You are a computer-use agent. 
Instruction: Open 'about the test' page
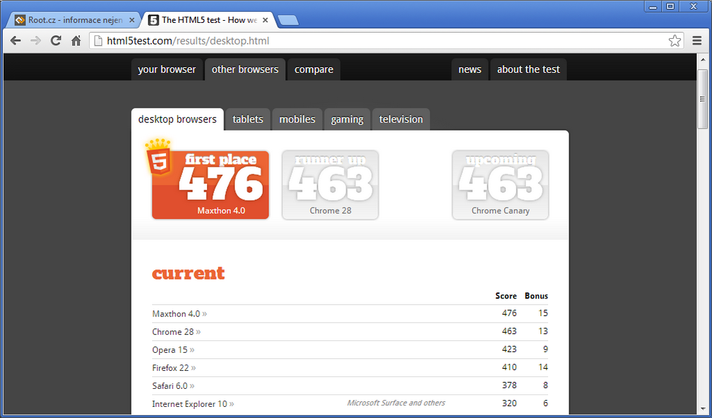pyautogui.click(x=528, y=69)
